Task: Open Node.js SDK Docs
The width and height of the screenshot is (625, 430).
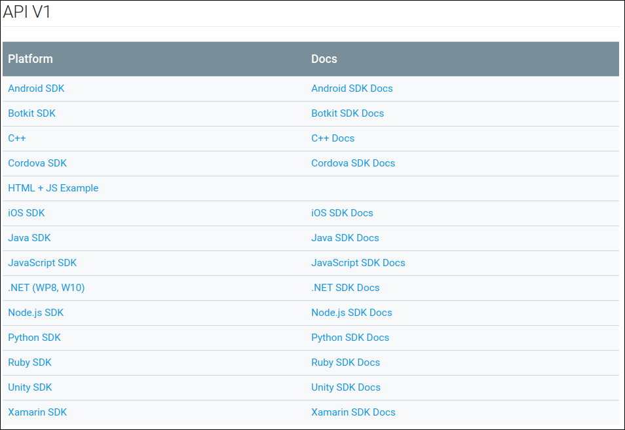Action: (352, 313)
